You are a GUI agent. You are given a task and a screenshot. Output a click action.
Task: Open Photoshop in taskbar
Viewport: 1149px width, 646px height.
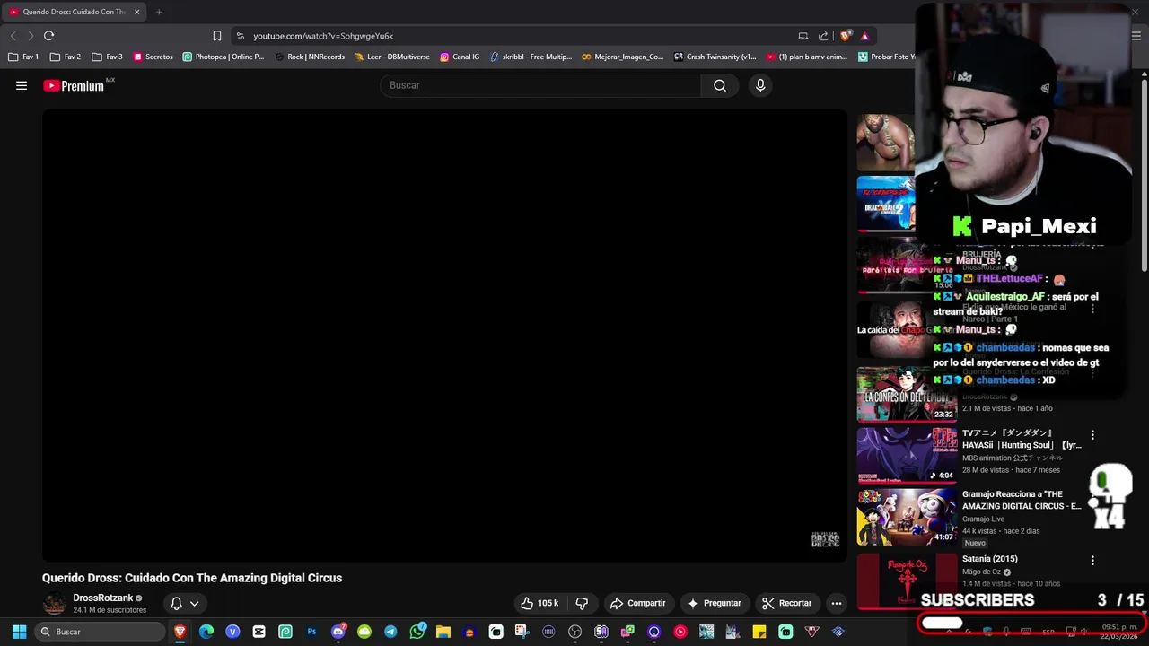[311, 632]
